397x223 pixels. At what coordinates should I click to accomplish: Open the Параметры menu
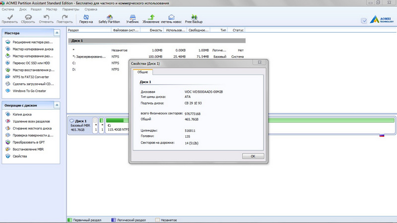pyautogui.click(x=70, y=9)
